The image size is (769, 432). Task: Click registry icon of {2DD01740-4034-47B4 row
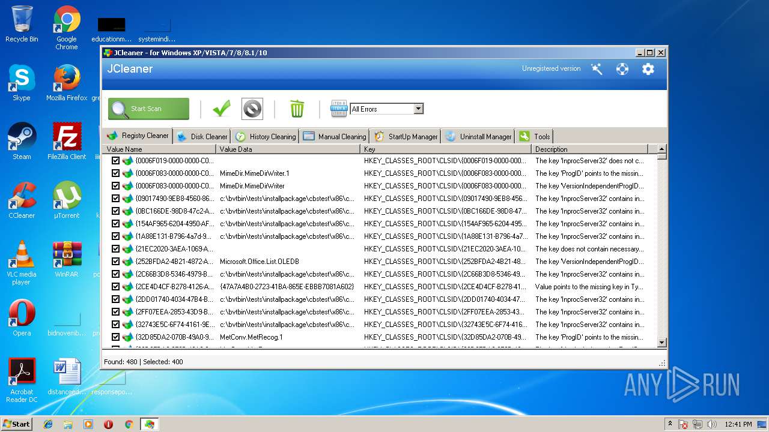point(127,299)
